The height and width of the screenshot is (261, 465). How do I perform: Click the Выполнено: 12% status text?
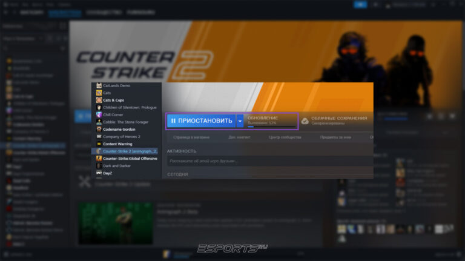pyautogui.click(x=262, y=123)
